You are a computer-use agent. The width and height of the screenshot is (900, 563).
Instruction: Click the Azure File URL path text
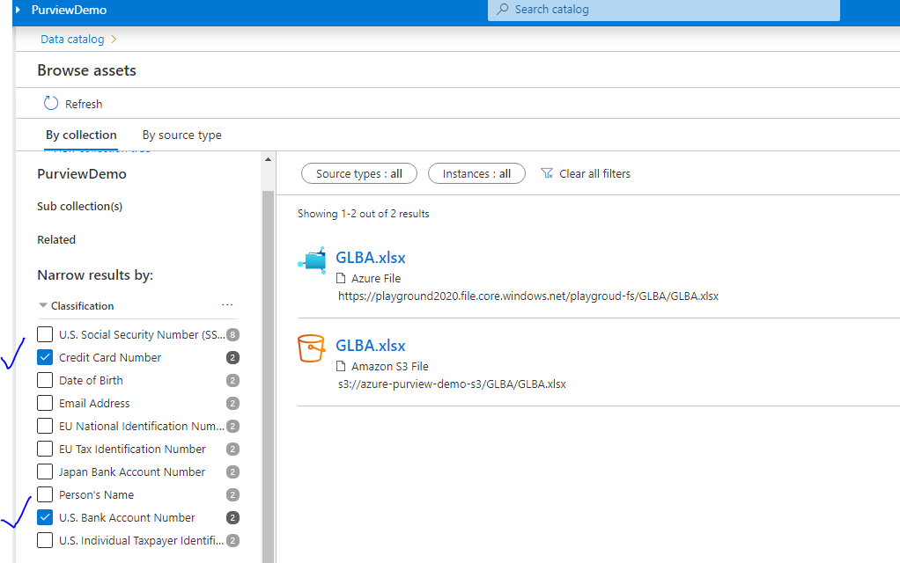click(x=528, y=296)
